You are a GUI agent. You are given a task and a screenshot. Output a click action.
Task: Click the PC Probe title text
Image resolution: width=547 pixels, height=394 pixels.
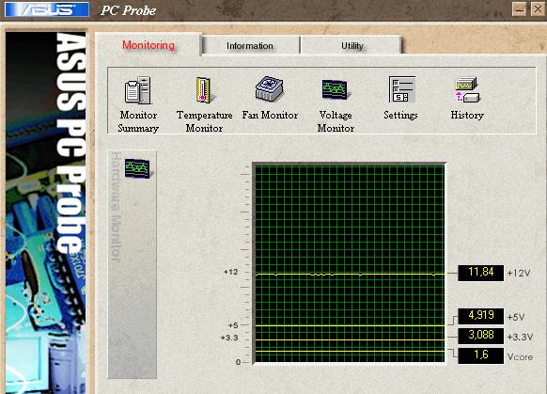click(x=128, y=10)
